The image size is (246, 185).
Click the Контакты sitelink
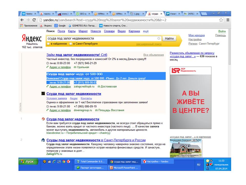[x=86, y=98]
